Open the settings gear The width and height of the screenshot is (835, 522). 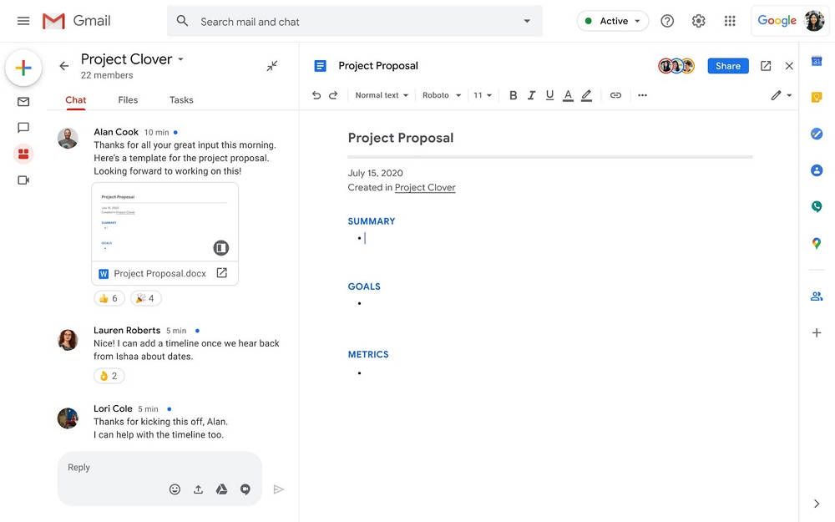click(x=698, y=21)
